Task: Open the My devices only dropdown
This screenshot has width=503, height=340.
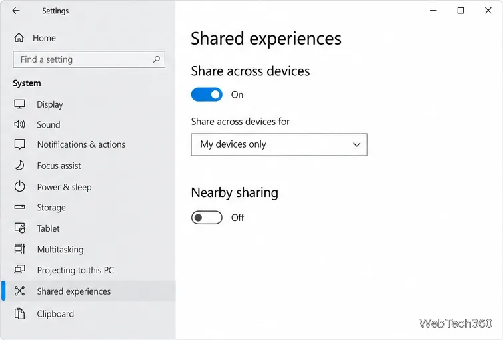Action: [x=279, y=144]
